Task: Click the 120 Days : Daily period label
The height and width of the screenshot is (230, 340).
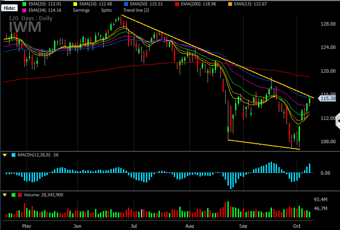Action: (30, 18)
